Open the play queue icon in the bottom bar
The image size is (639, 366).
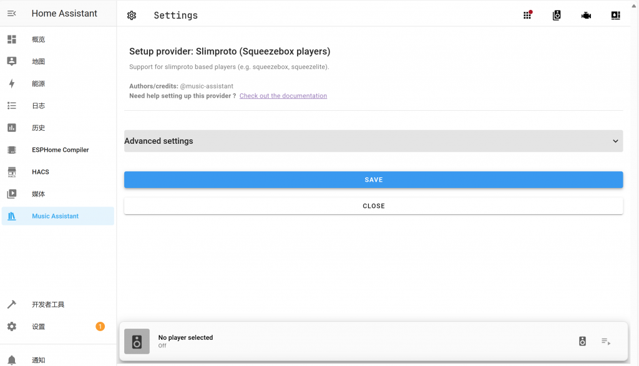606,341
